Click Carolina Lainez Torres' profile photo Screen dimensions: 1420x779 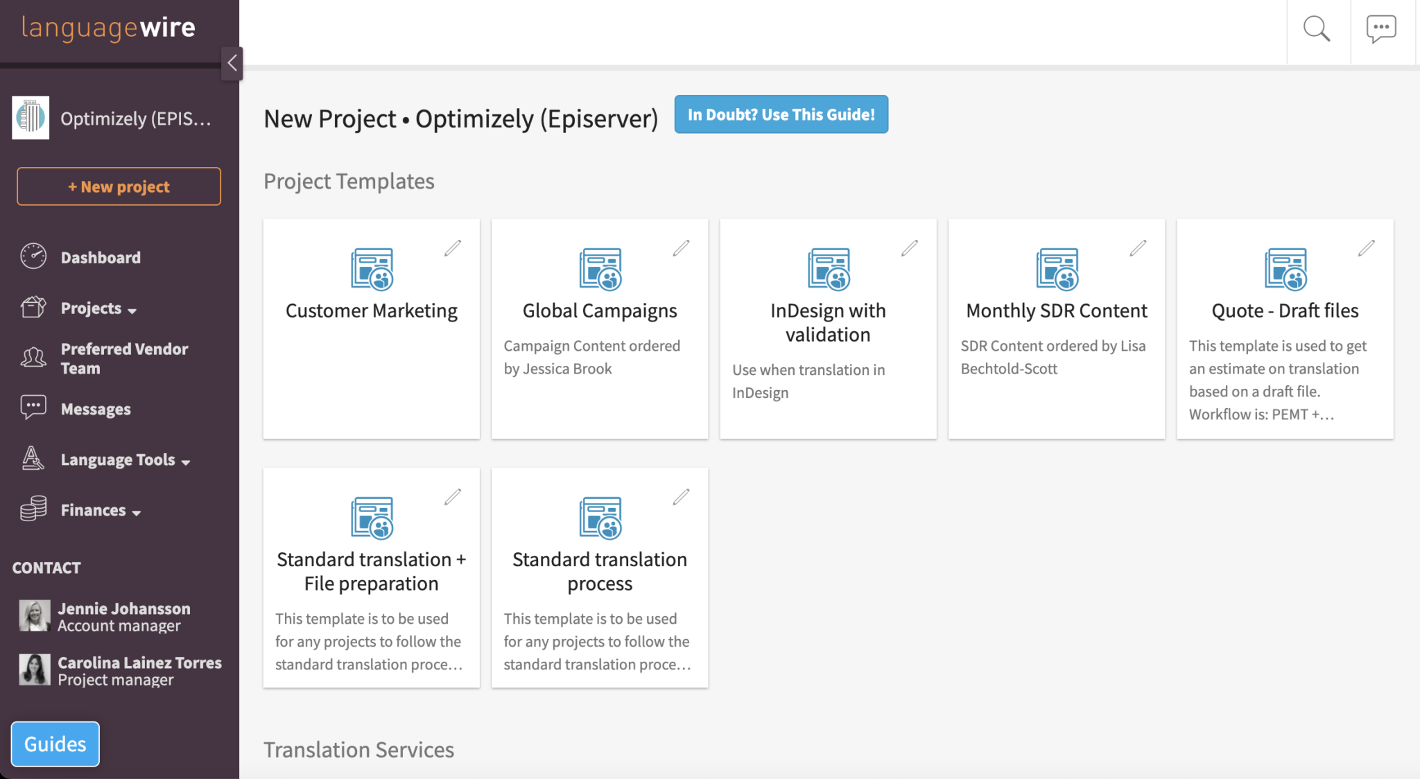[x=35, y=669]
